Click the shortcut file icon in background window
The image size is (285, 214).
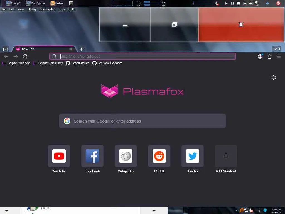point(32,208)
